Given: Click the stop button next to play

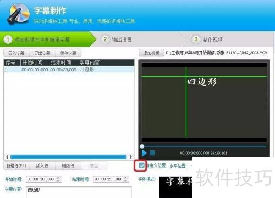Looking at the screenshot, I should (152, 153).
